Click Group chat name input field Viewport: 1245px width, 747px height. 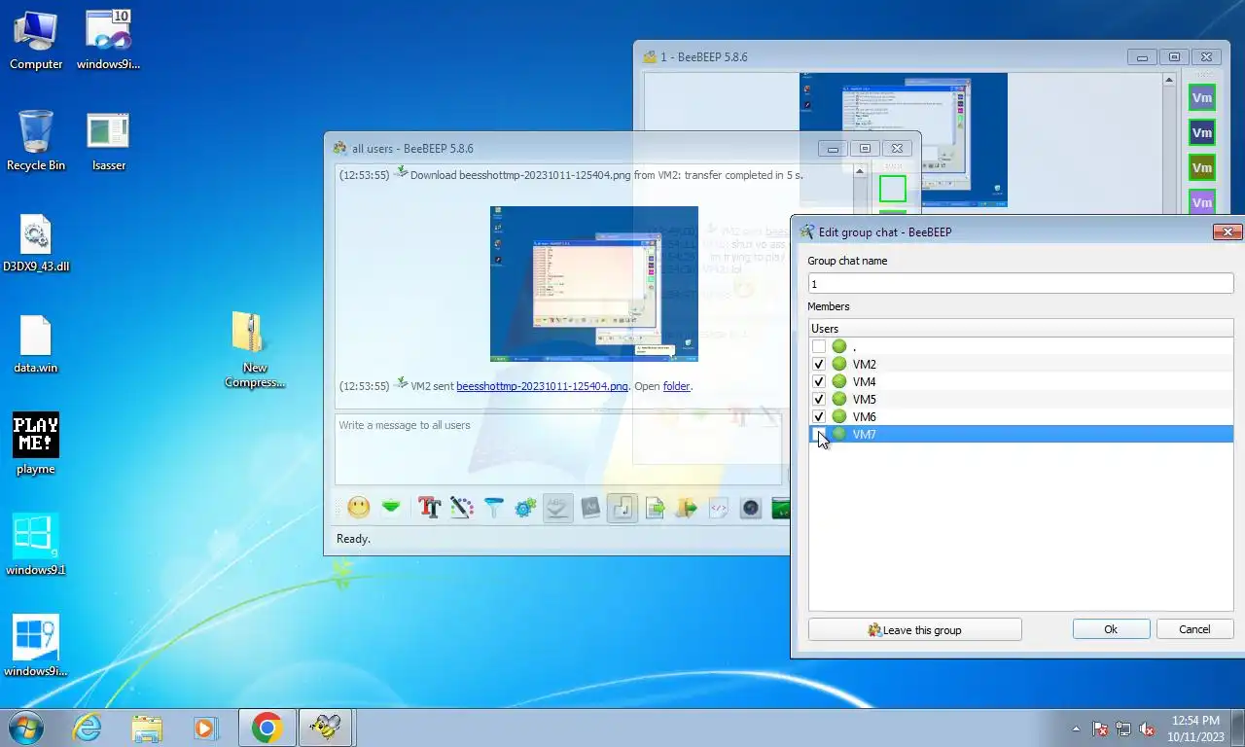(1020, 283)
